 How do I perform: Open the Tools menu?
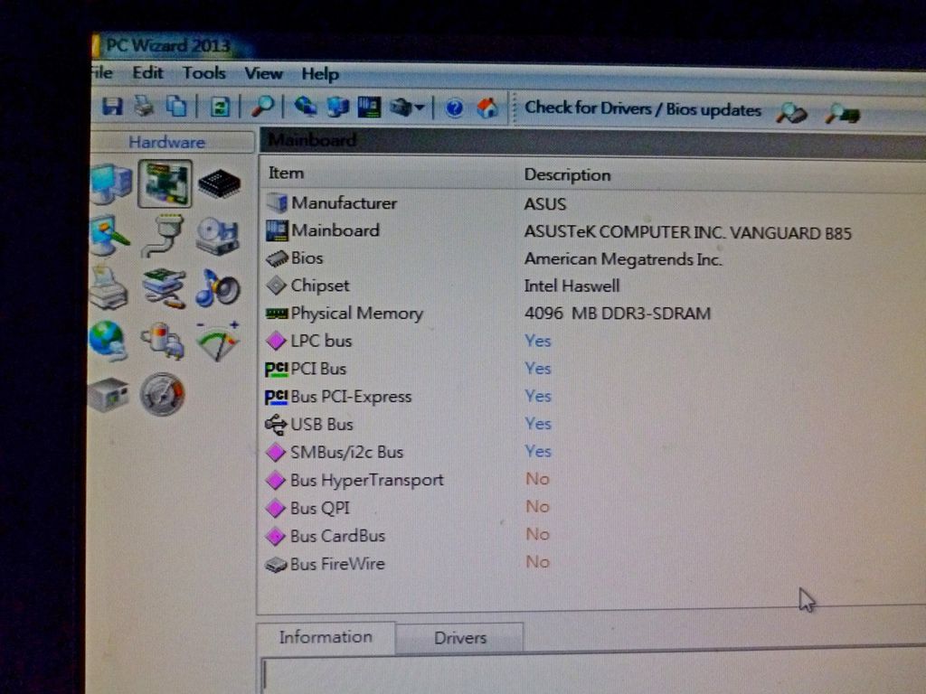point(204,72)
